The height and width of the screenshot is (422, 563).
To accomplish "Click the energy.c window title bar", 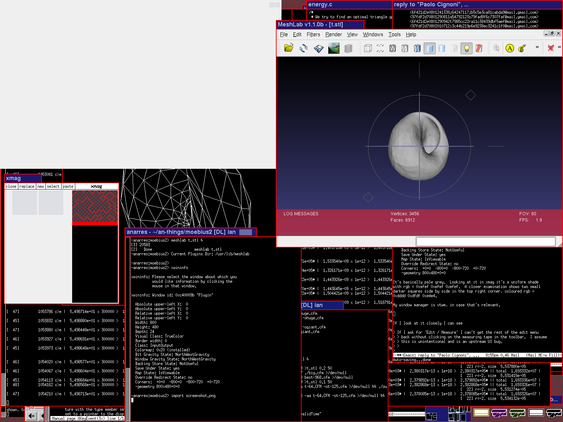I will pyautogui.click(x=349, y=5).
